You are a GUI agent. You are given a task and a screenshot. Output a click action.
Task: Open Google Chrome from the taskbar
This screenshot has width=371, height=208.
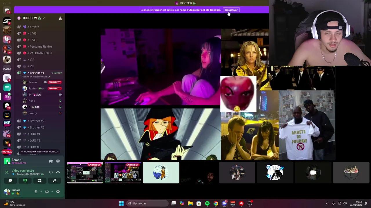(216, 203)
